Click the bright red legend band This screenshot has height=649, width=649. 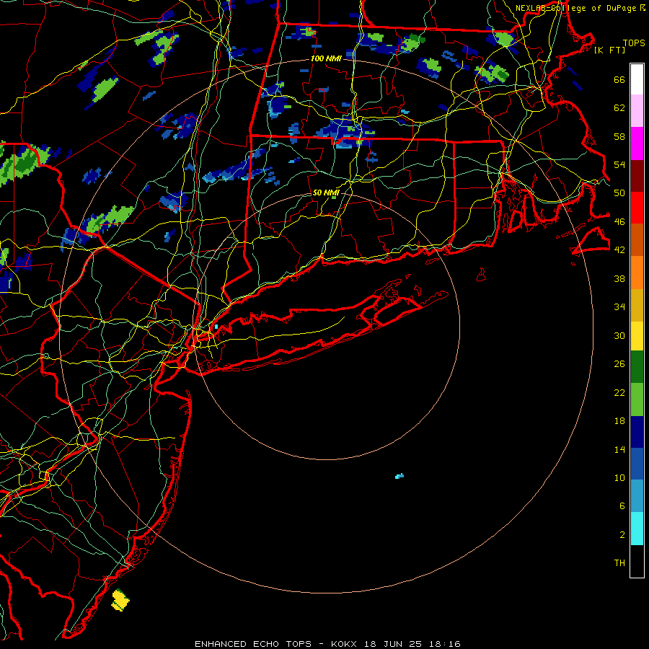click(637, 208)
